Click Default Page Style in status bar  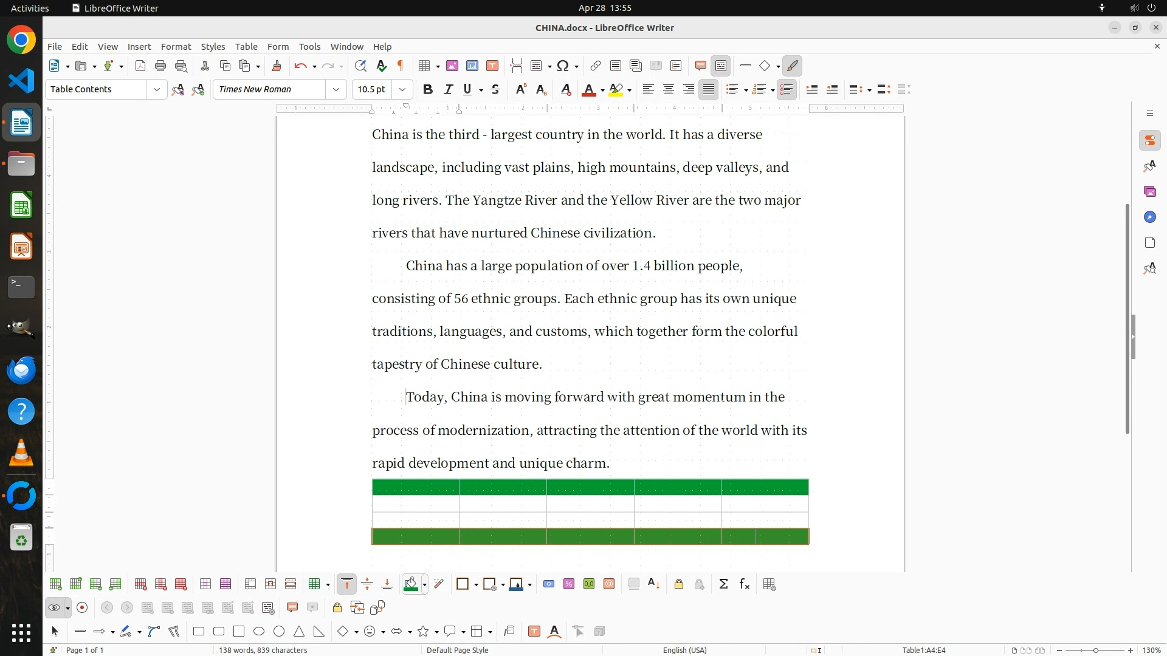tap(457, 650)
